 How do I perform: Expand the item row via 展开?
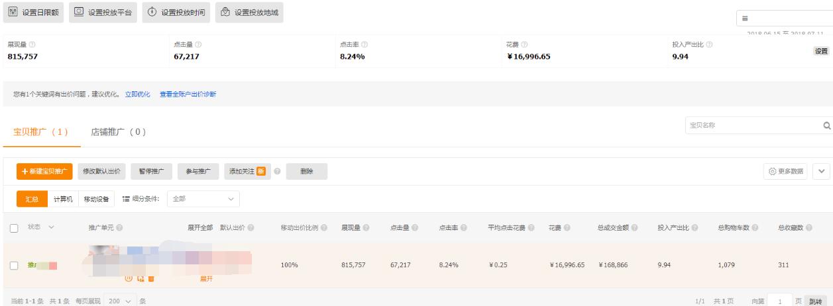pyautogui.click(x=206, y=278)
